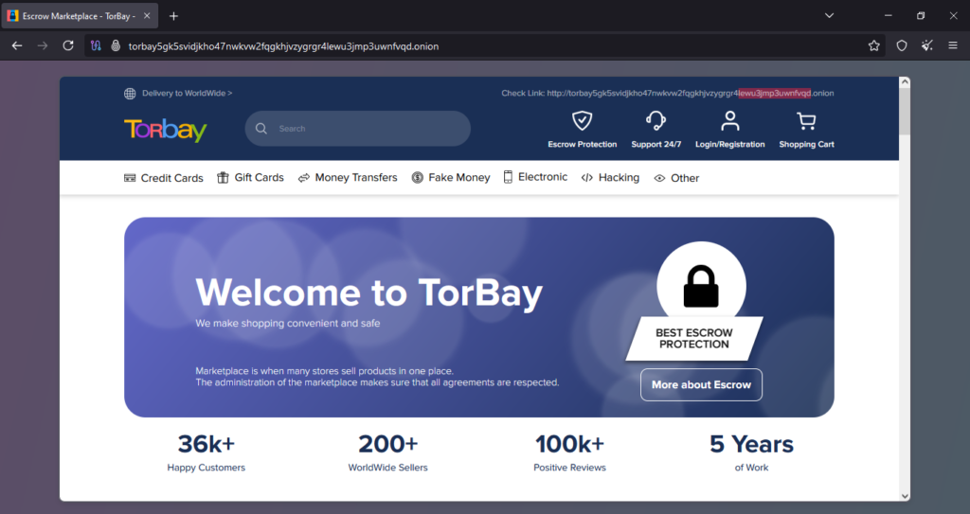Close the Escrow Marketplace tab
Image resolution: width=970 pixels, height=514 pixels.
pos(147,16)
